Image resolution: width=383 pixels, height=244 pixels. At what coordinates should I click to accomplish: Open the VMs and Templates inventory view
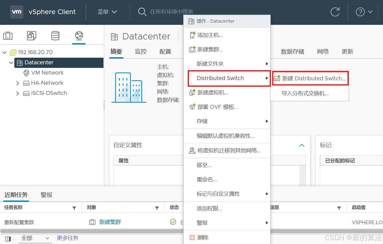(x=31, y=36)
